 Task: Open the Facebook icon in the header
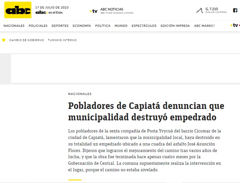coord(235,10)
